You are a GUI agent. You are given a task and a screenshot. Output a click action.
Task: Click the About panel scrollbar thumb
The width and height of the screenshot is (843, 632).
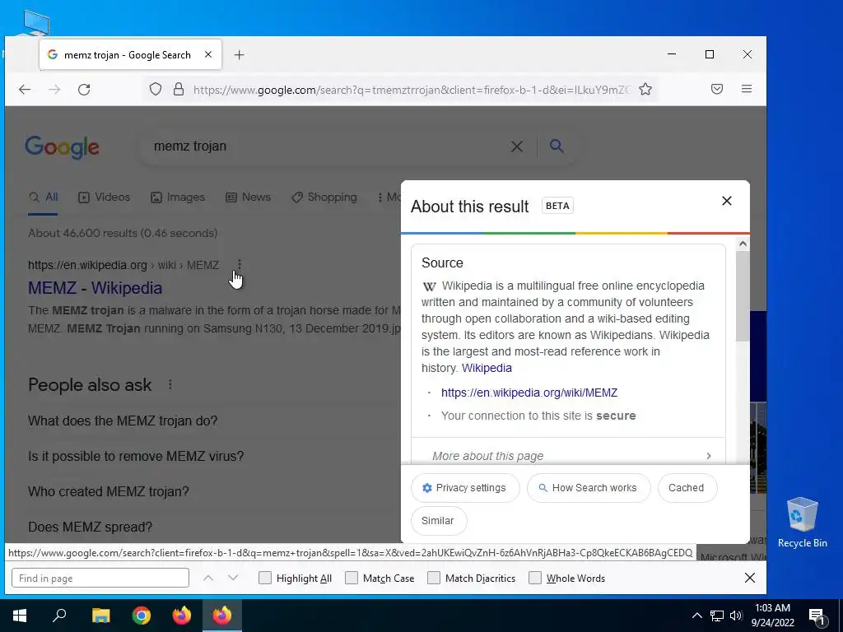[x=743, y=295]
